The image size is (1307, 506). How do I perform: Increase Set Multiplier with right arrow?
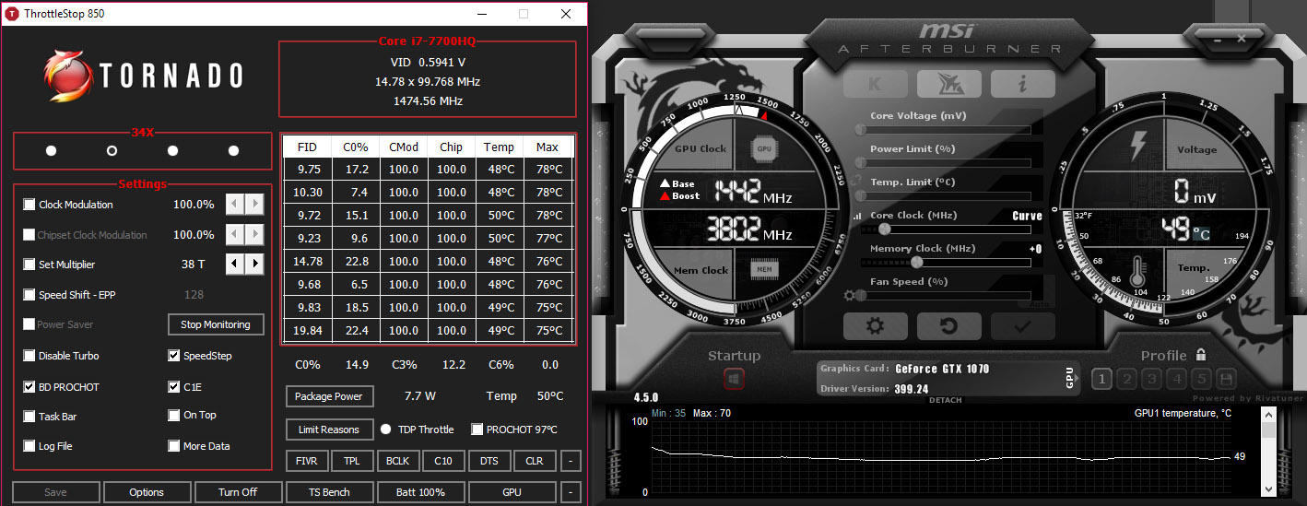[254, 265]
